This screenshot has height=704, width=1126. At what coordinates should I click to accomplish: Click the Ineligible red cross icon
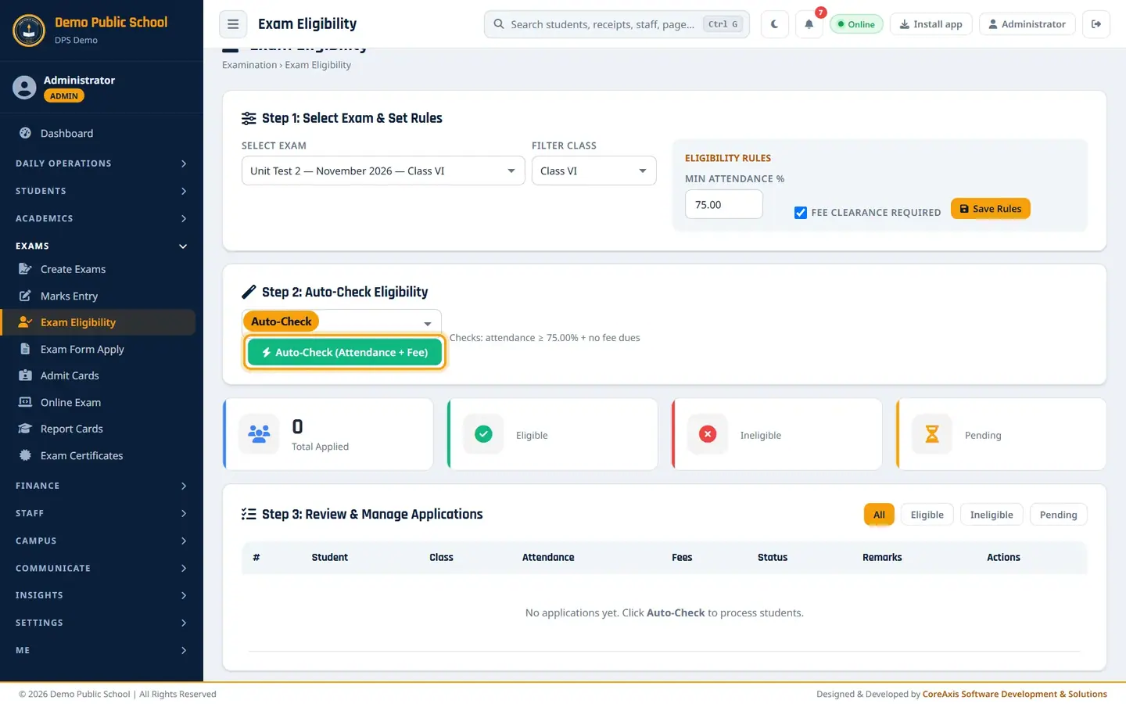(708, 434)
